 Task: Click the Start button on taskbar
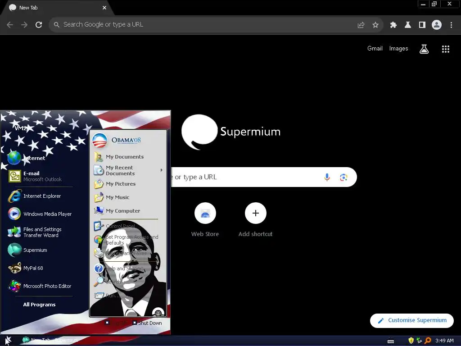click(8, 341)
